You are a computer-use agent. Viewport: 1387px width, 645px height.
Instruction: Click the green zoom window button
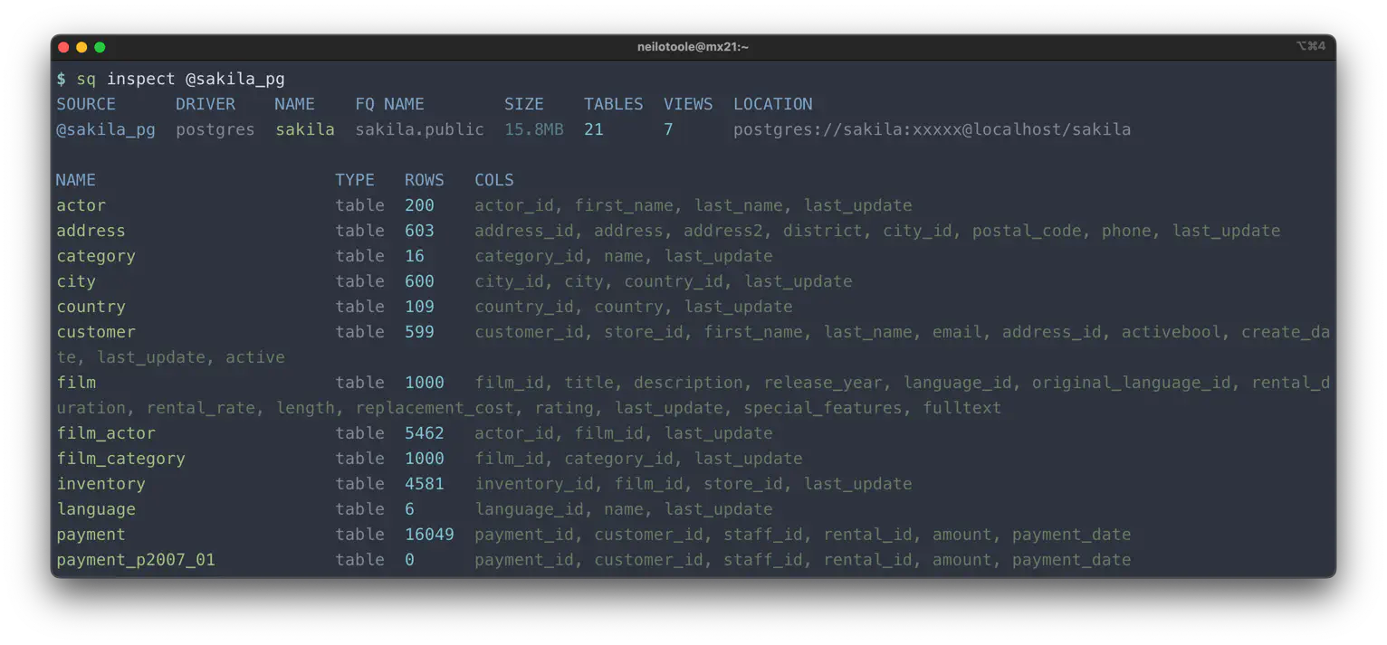(100, 47)
